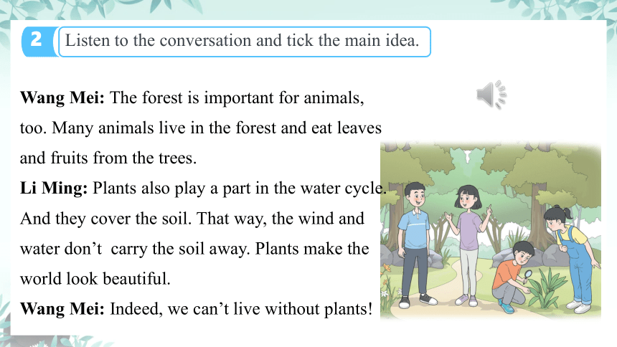Select the magnifying glass in the illustration

tap(527, 275)
